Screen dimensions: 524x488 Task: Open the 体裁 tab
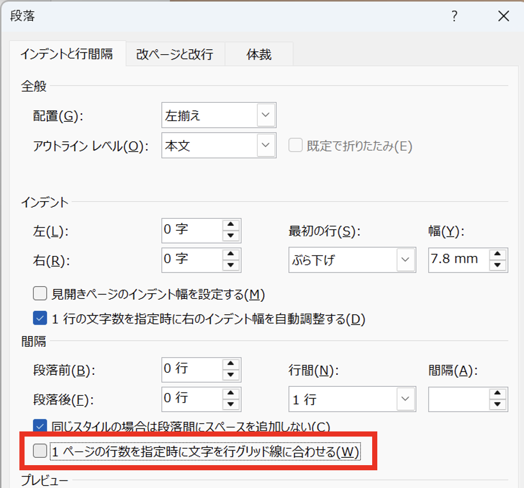coord(259,55)
